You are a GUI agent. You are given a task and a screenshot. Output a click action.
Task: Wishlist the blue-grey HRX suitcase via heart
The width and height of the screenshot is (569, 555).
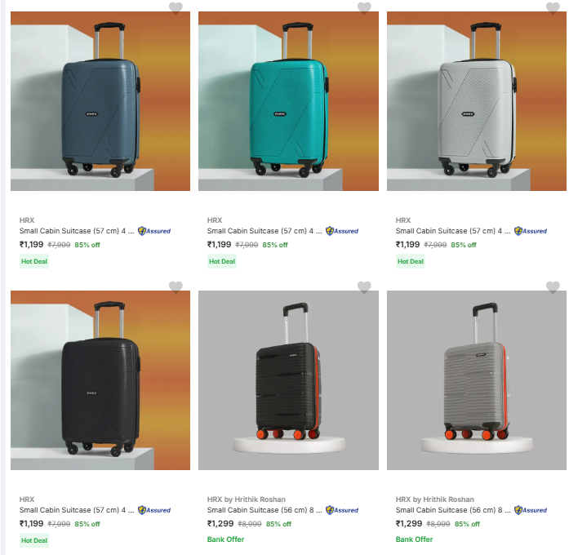[x=176, y=8]
